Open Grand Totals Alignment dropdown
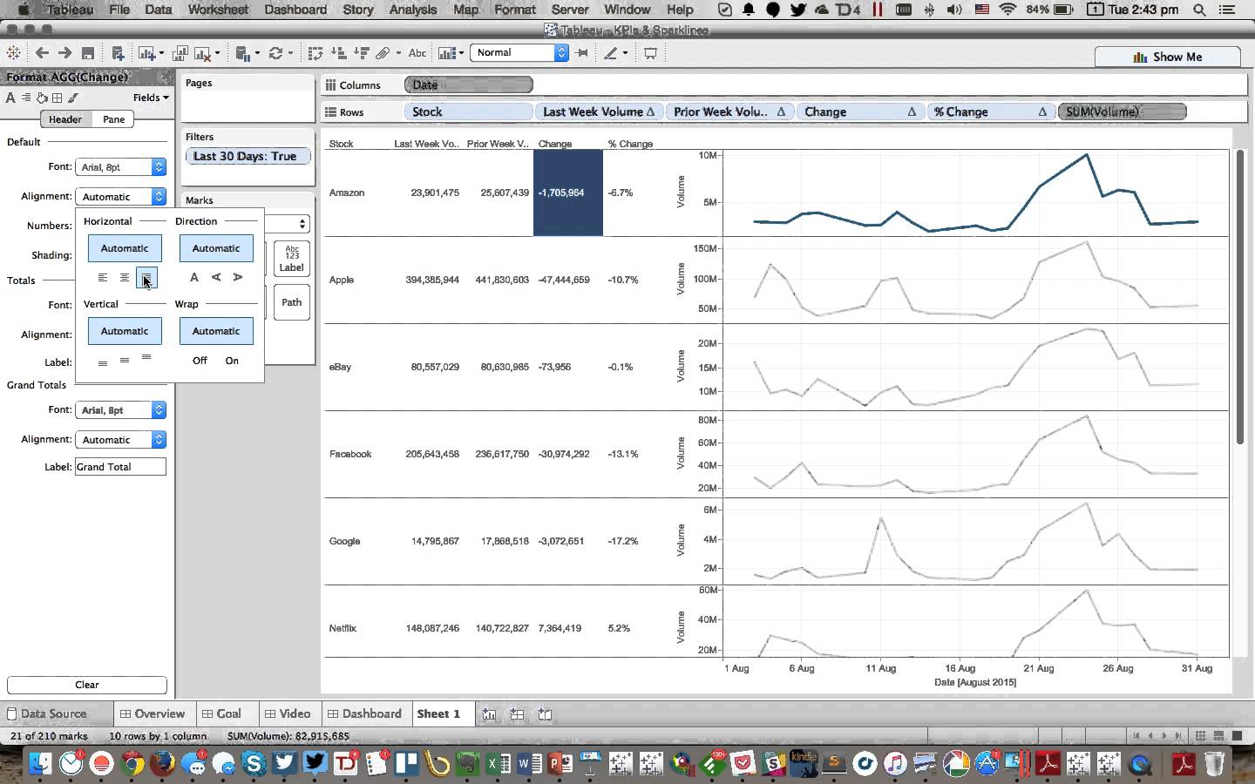 point(120,440)
